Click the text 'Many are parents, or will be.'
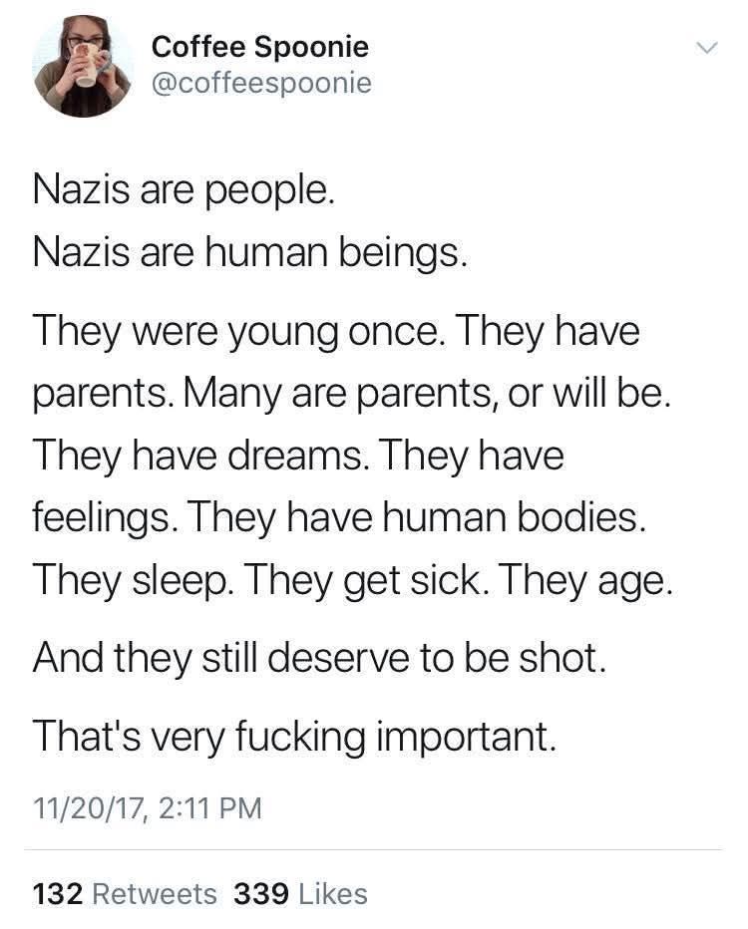Screen dimensions: 748x929 pyautogui.click(x=427, y=394)
